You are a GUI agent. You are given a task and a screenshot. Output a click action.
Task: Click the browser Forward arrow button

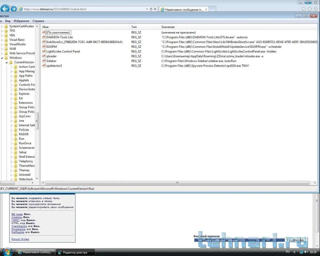tap(14, 9)
